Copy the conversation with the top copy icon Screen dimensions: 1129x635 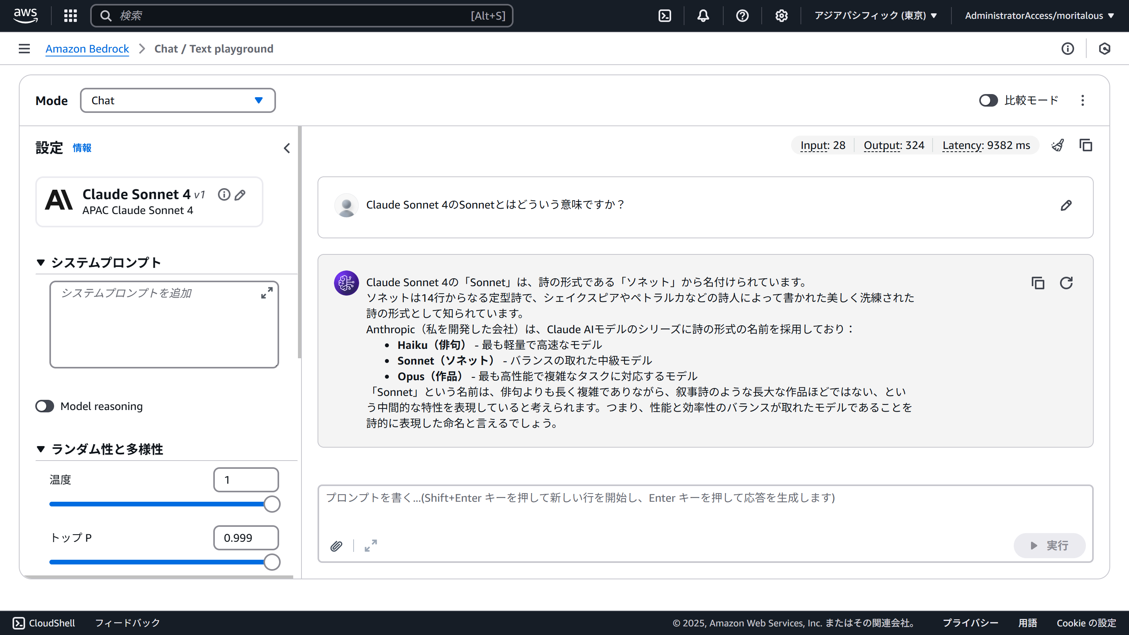click(1085, 145)
